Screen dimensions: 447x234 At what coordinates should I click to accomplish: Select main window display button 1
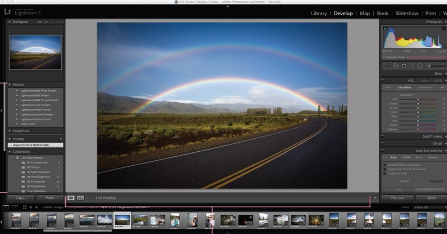[x=6, y=207]
